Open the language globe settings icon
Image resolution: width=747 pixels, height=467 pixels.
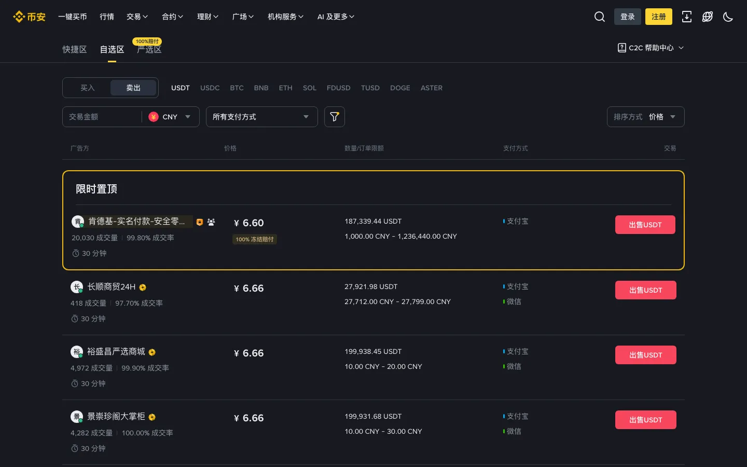tap(708, 17)
